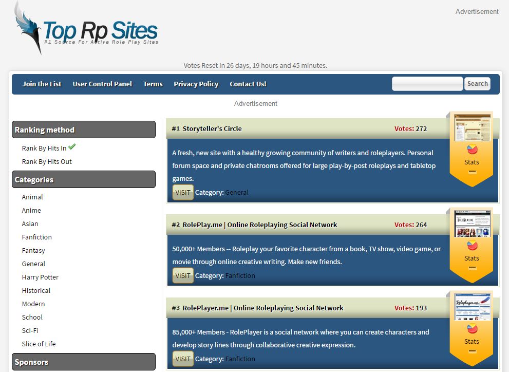Open User Control Panel
The width and height of the screenshot is (509, 372).
click(x=102, y=84)
